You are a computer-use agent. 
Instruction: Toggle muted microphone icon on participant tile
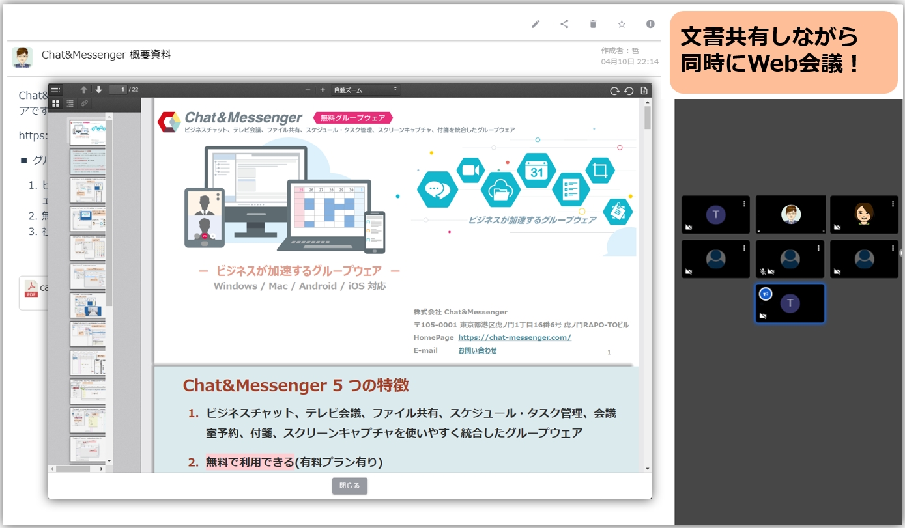762,271
